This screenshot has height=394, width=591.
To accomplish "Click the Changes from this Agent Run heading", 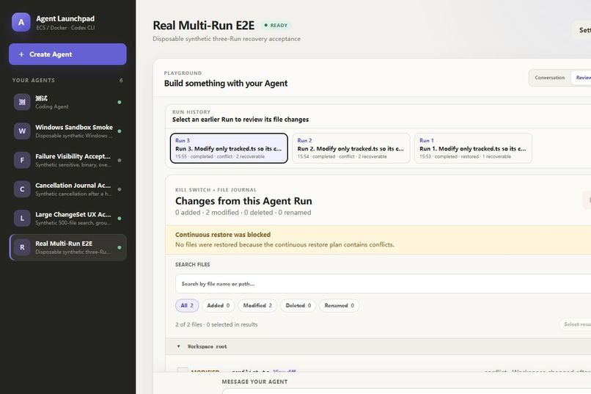I will pyautogui.click(x=243, y=201).
